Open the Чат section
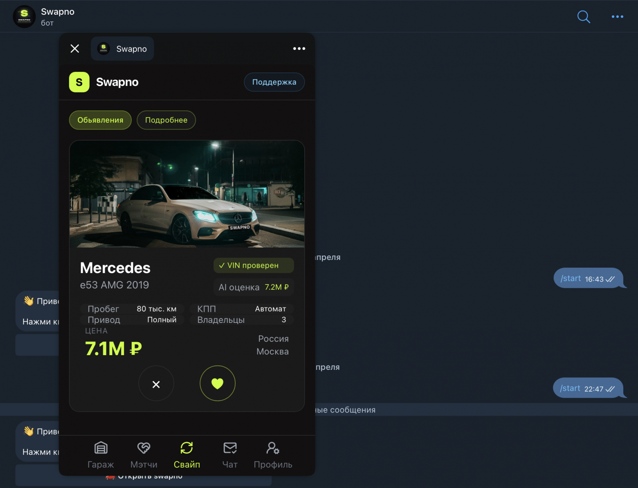638x488 pixels. 230,454
